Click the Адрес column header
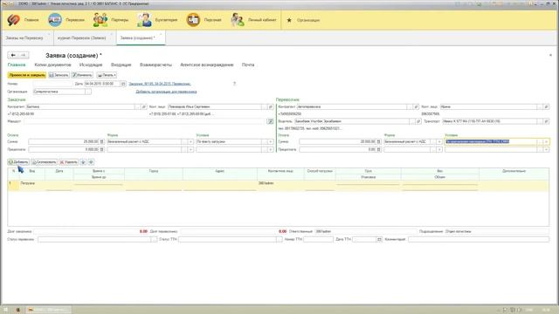The width and height of the screenshot is (559, 314). pos(220,171)
